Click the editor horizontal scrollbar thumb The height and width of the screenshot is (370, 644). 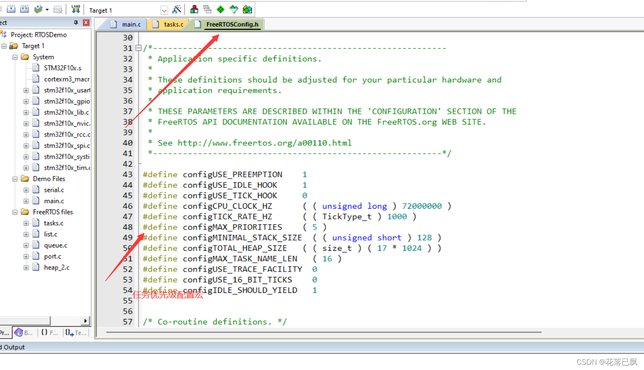(x=324, y=332)
